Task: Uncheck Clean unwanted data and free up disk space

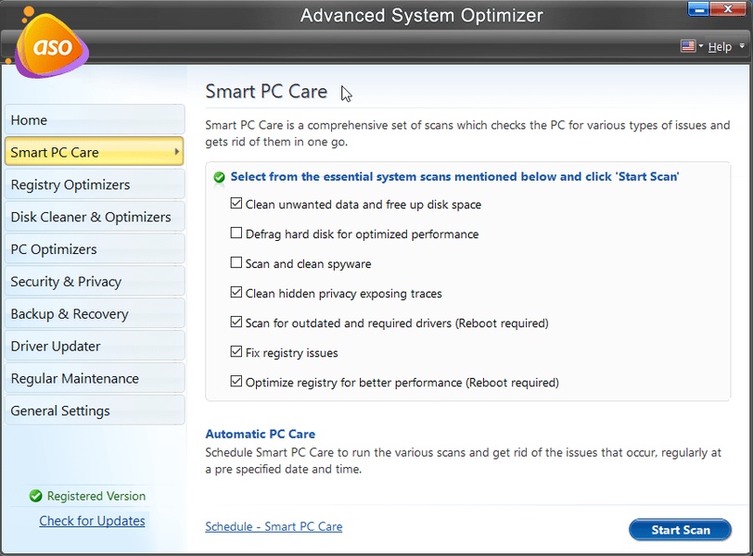Action: pos(236,204)
